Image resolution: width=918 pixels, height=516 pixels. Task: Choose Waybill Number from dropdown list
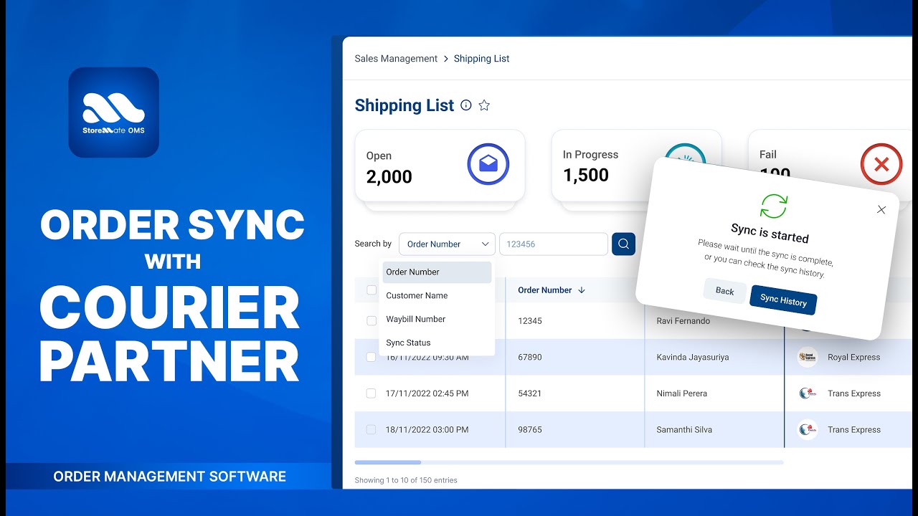tap(437, 319)
